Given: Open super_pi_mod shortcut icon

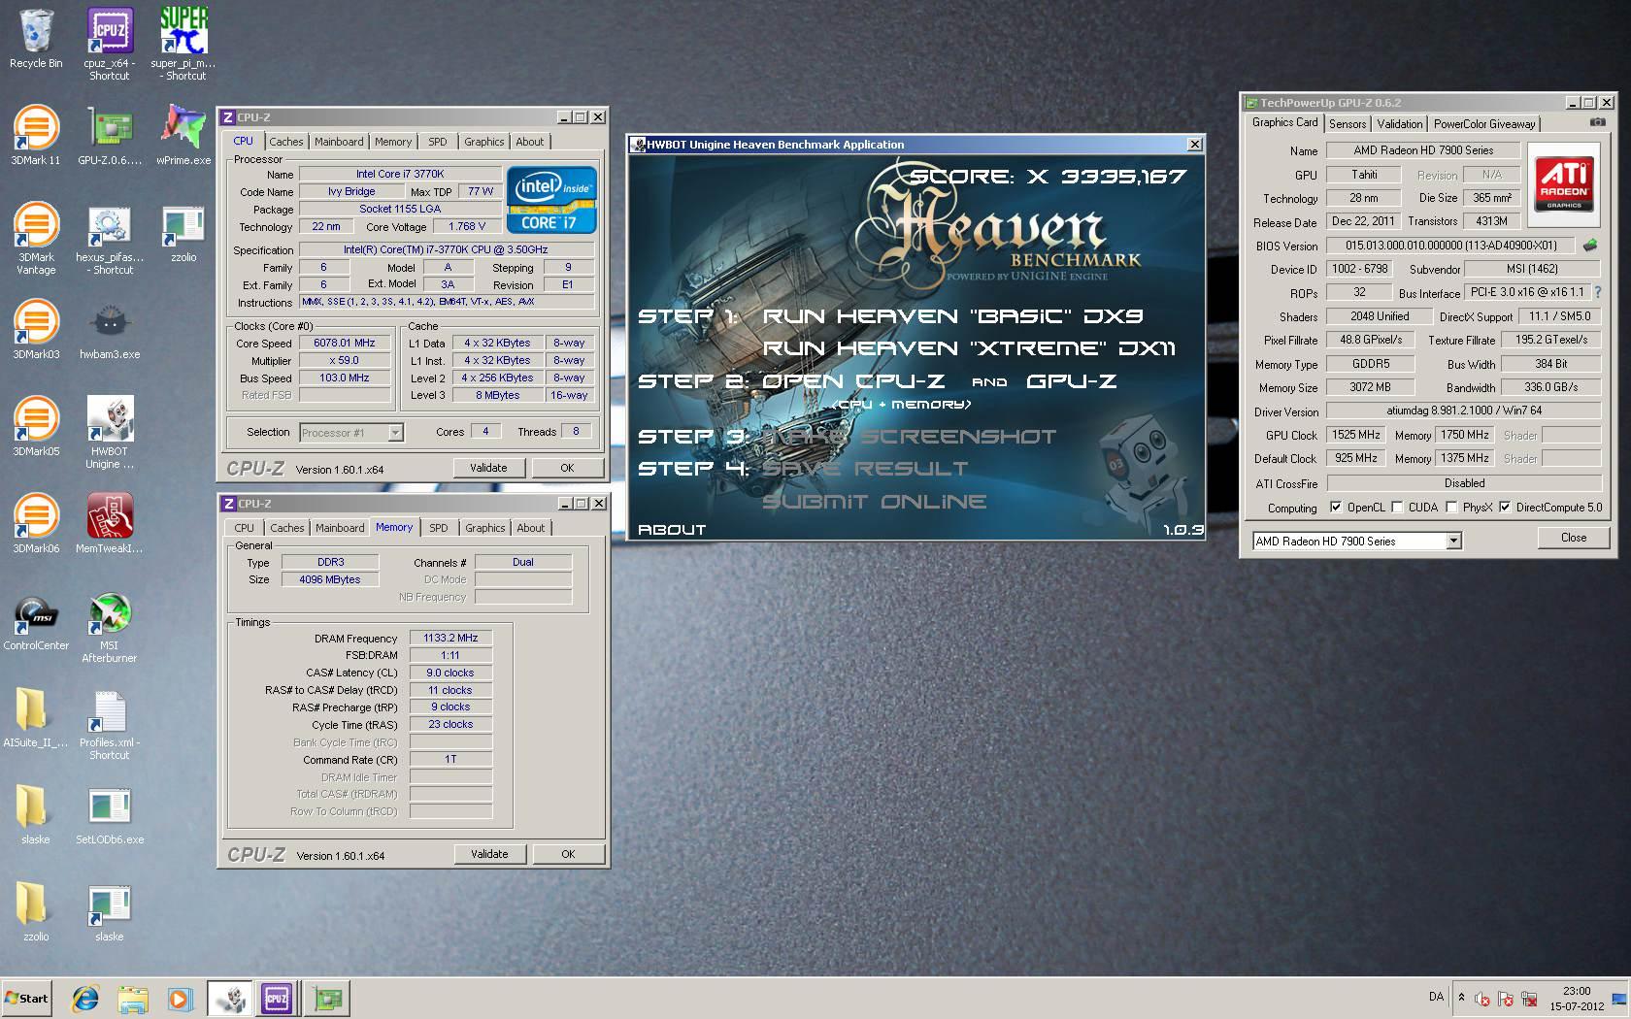Looking at the screenshot, I should [x=183, y=44].
